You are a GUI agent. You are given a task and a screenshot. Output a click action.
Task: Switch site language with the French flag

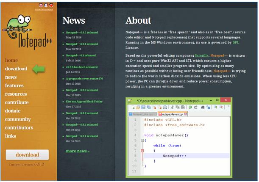(x=46, y=5)
